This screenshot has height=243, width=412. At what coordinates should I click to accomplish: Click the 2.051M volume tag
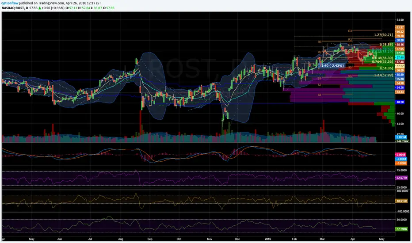(401, 137)
